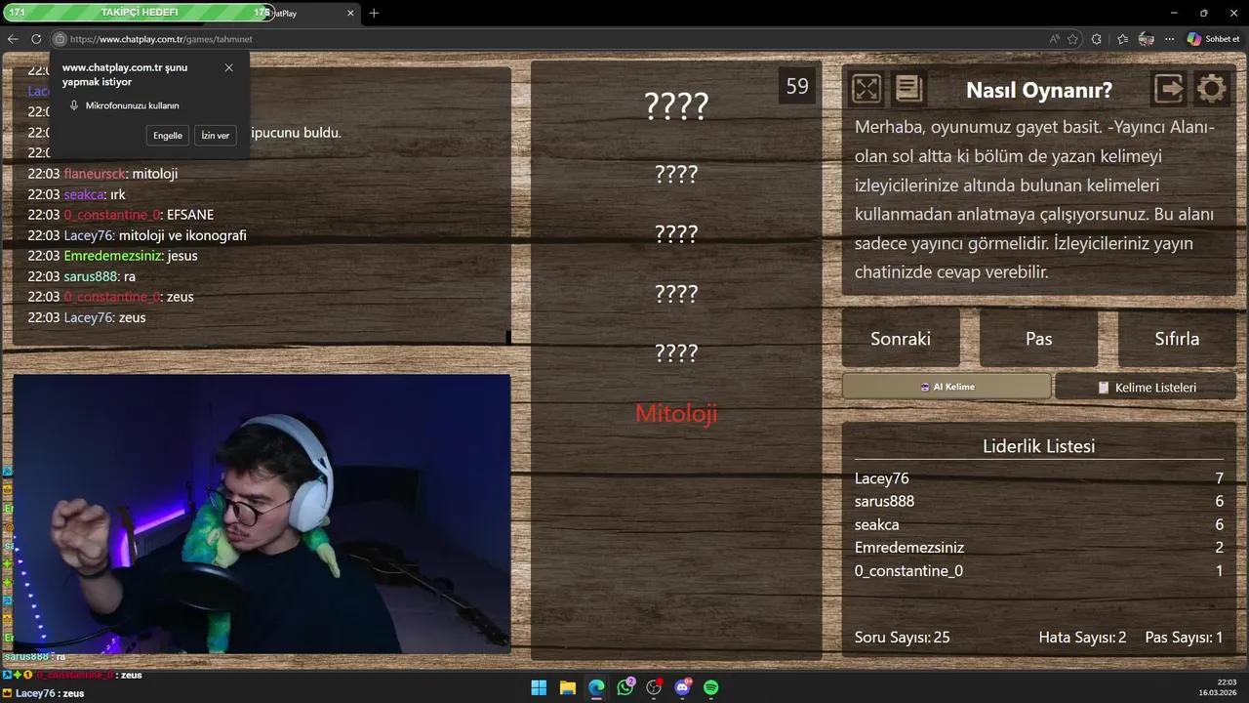This screenshot has width=1249, height=703.
Task: Open the Sohbet et Copilot button
Action: [x=1214, y=39]
